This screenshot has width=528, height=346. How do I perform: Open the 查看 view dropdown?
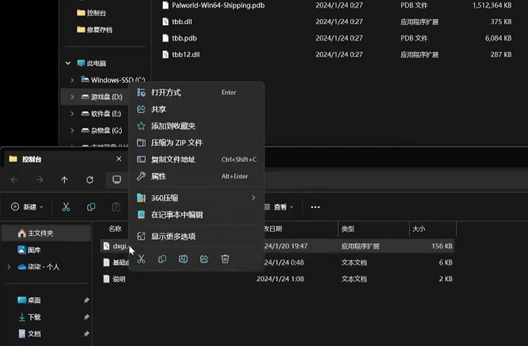coord(280,207)
